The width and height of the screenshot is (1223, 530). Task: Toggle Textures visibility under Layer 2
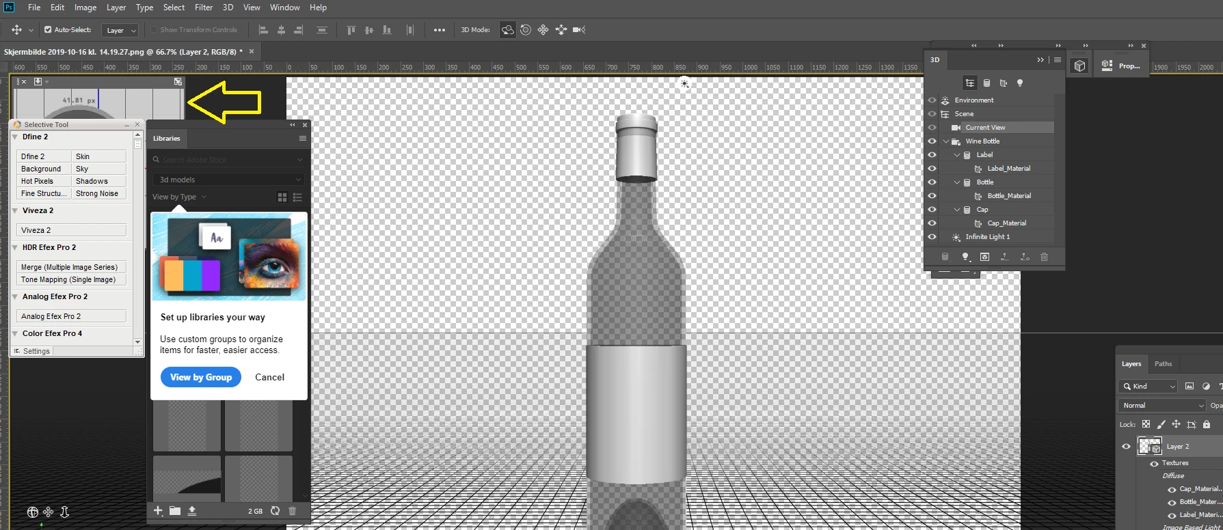[1154, 463]
